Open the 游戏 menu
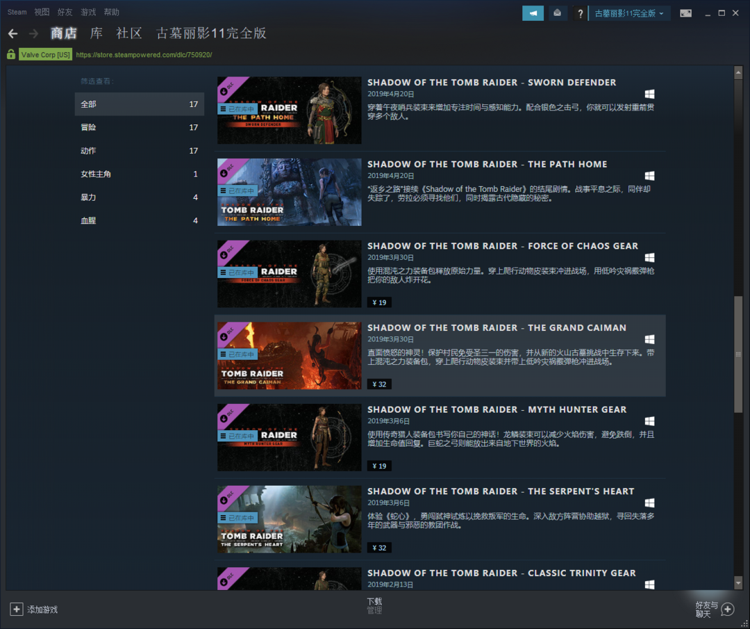 pyautogui.click(x=88, y=12)
